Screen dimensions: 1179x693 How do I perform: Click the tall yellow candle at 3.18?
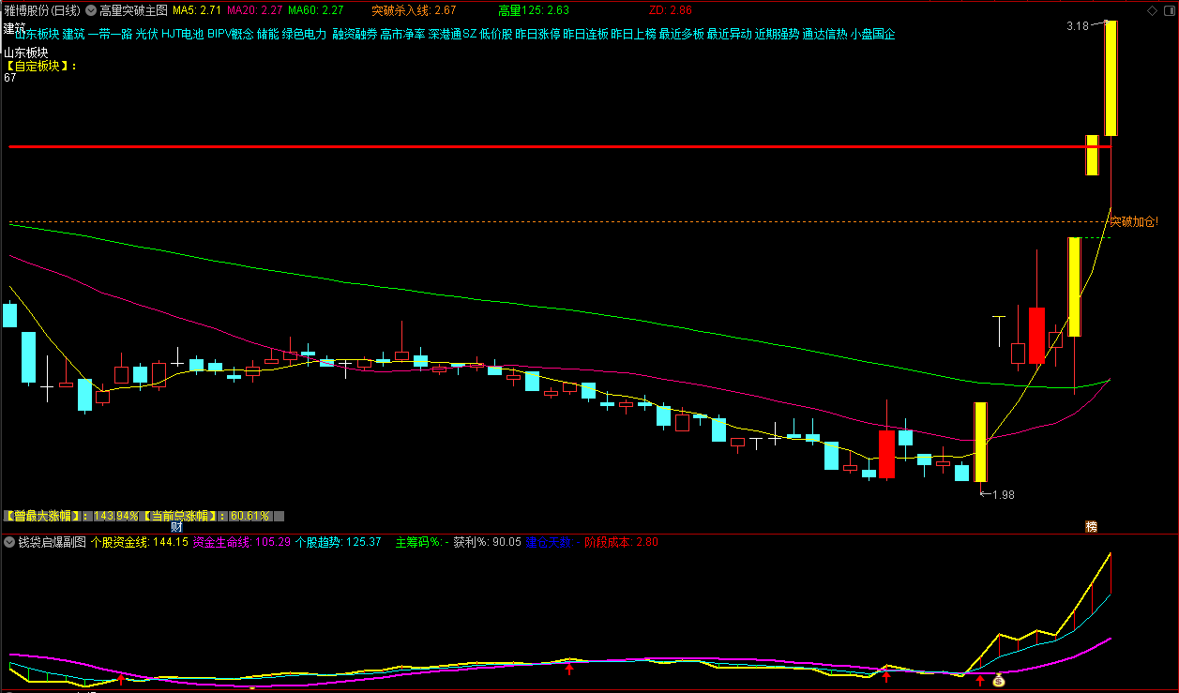(1111, 78)
